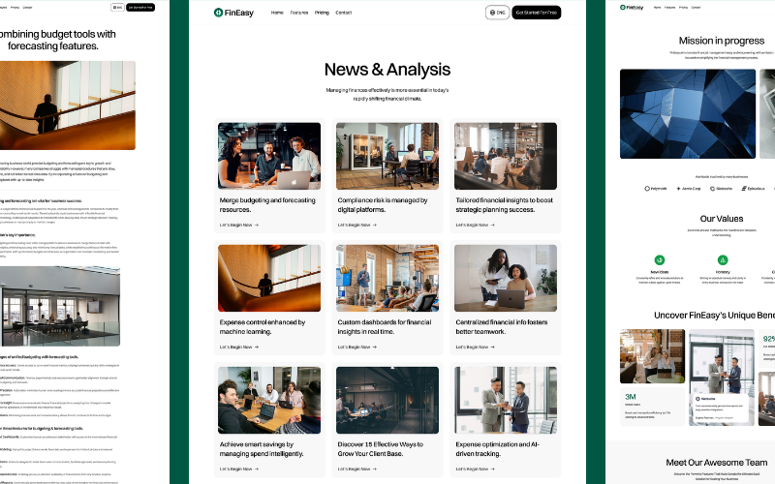This screenshot has width=775, height=484.
Task: Click the arrow icon on the Expense optimization card
Action: tap(493, 469)
